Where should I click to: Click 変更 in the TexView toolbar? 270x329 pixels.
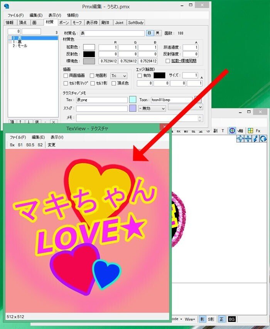[52, 145]
